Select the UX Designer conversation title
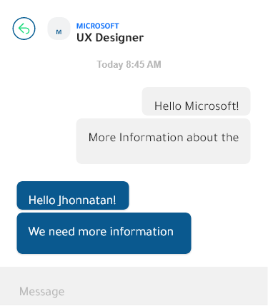The image size is (268, 306). pyautogui.click(x=110, y=38)
